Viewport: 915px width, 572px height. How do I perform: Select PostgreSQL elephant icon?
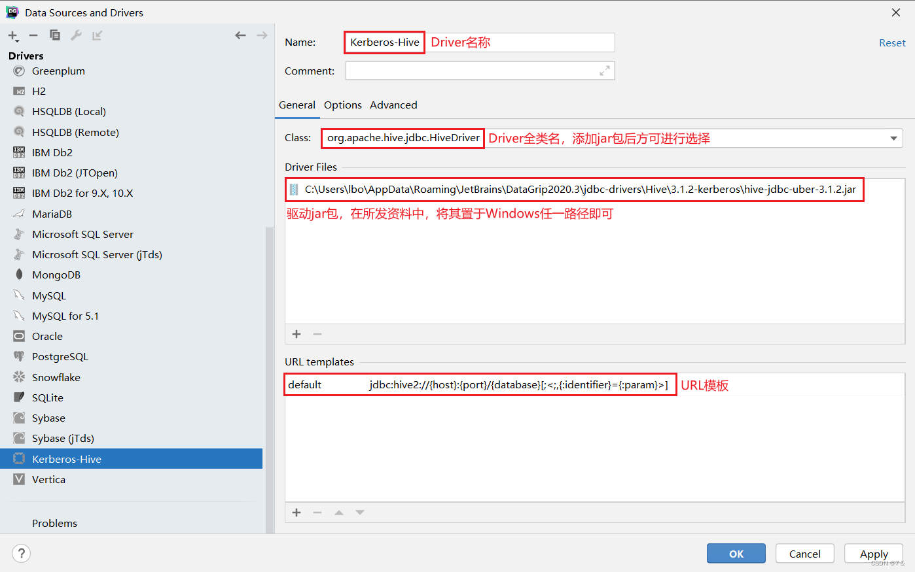coord(19,356)
